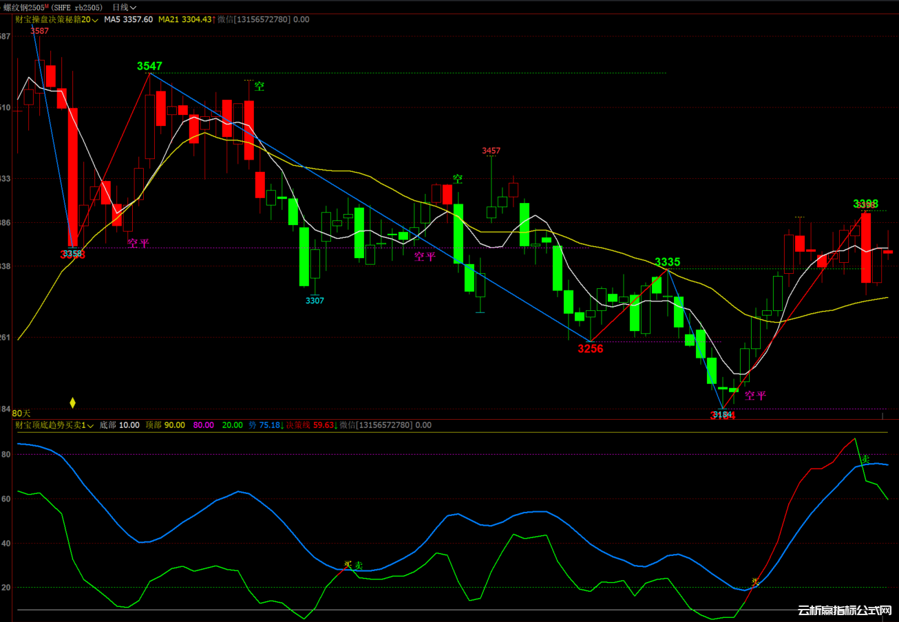
Task: Click the yellow diamond marker above 80天
Action: pos(72,403)
